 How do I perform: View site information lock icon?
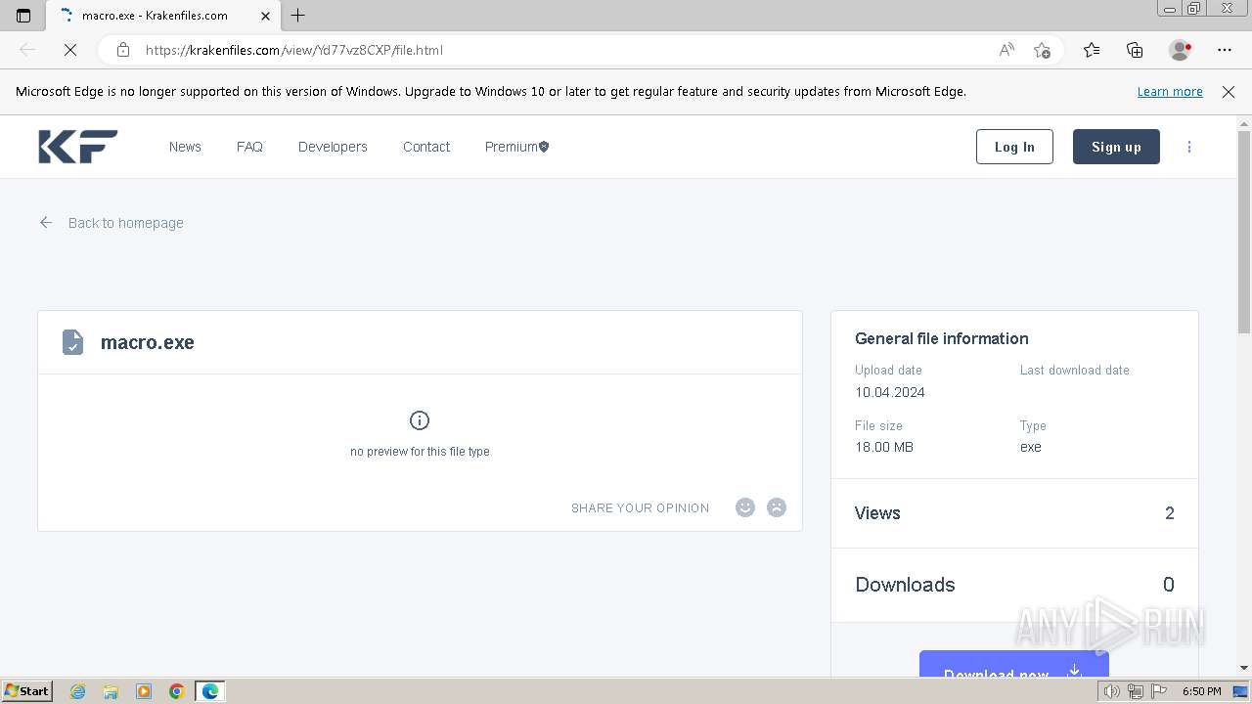click(122, 50)
